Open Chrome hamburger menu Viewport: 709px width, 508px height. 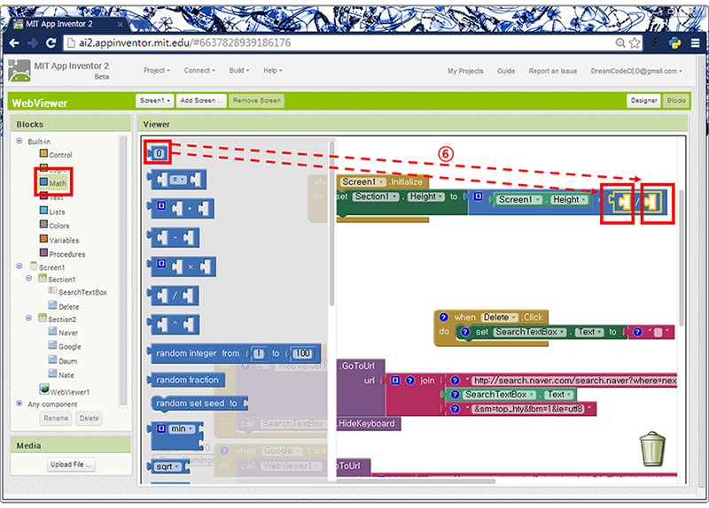695,42
